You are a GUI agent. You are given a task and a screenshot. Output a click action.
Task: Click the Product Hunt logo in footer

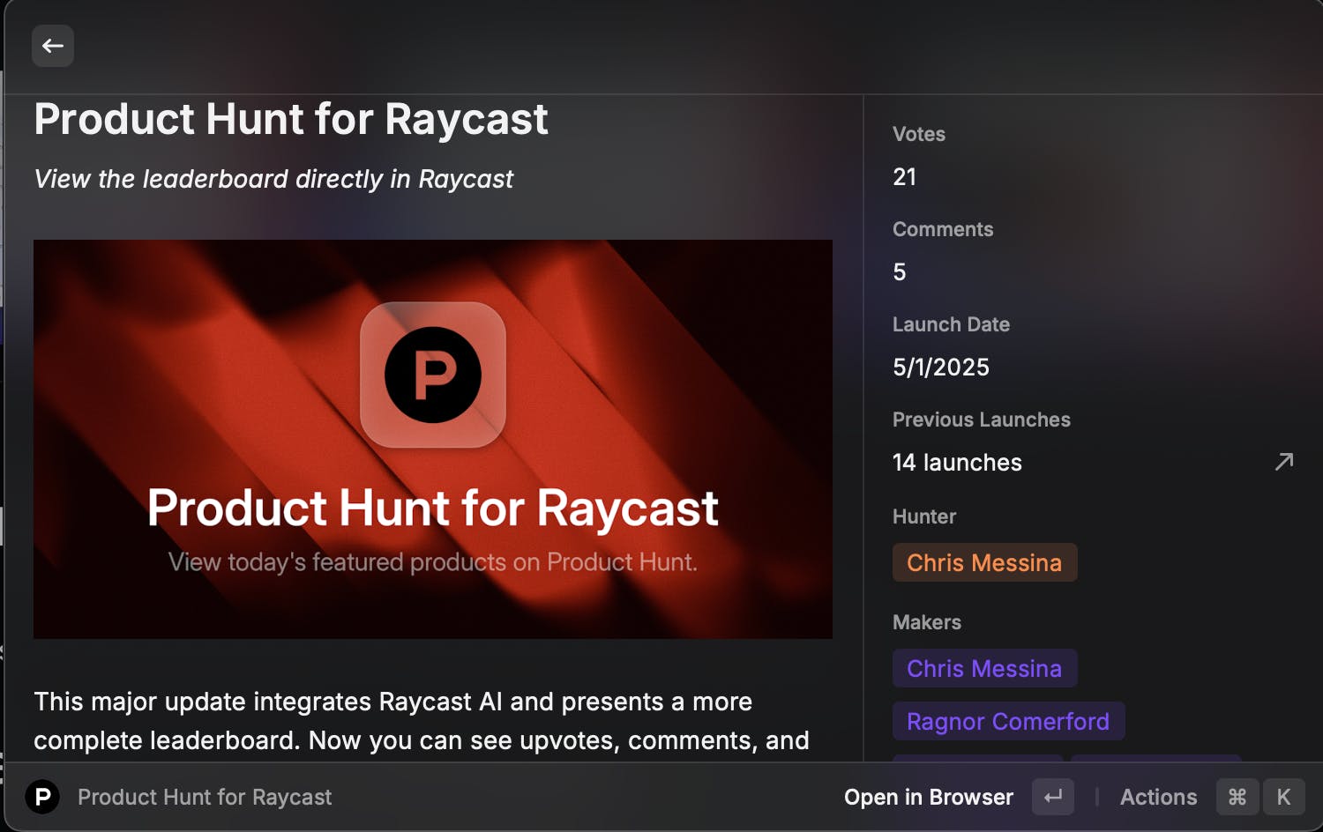click(x=42, y=797)
